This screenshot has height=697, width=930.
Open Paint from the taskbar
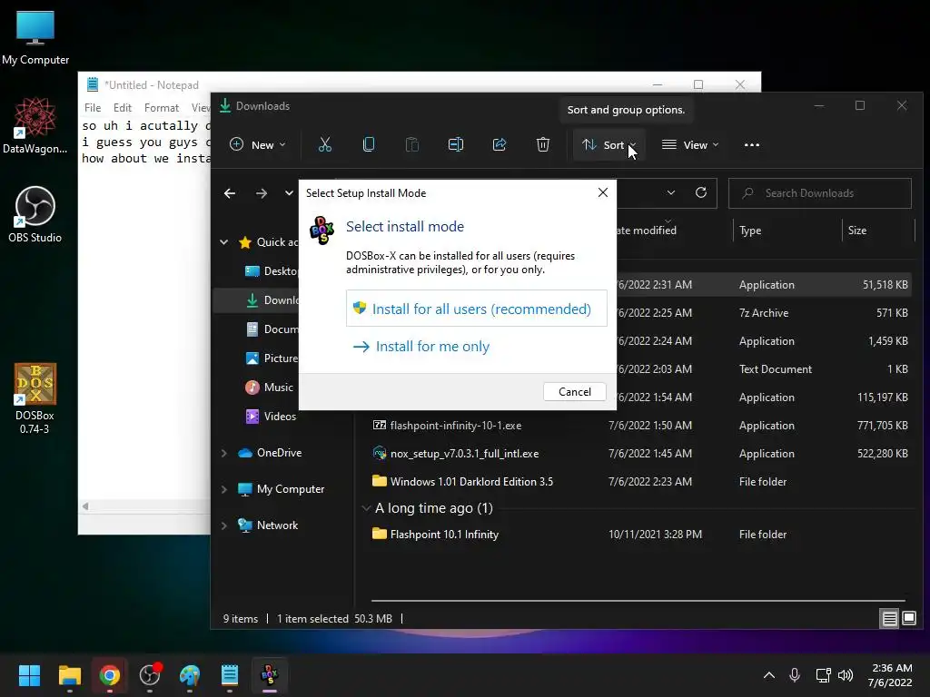click(190, 675)
